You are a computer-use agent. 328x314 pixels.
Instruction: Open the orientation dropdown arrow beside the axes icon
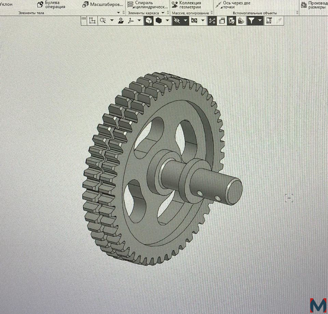point(139,20)
